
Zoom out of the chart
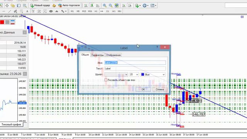point(111,5)
